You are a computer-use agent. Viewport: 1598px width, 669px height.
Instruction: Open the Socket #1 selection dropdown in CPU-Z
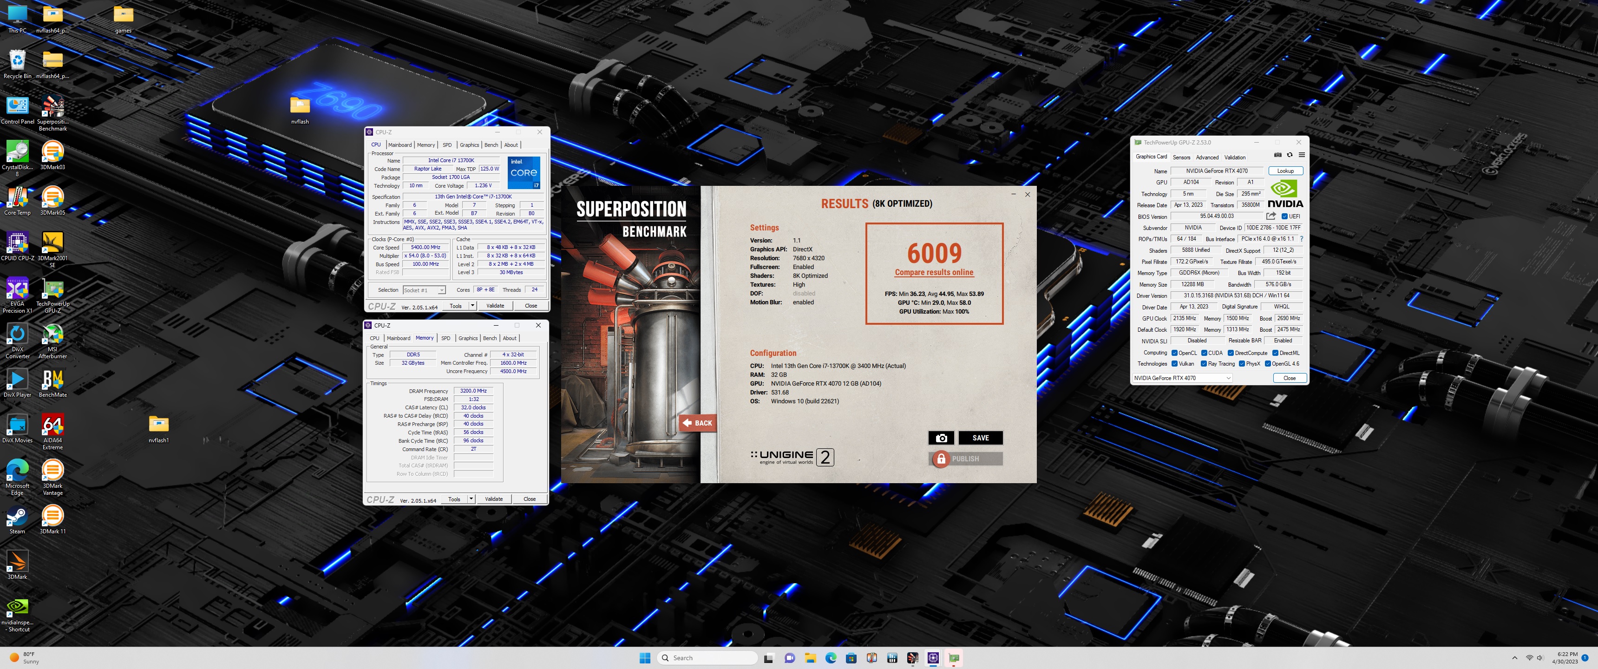coord(424,290)
